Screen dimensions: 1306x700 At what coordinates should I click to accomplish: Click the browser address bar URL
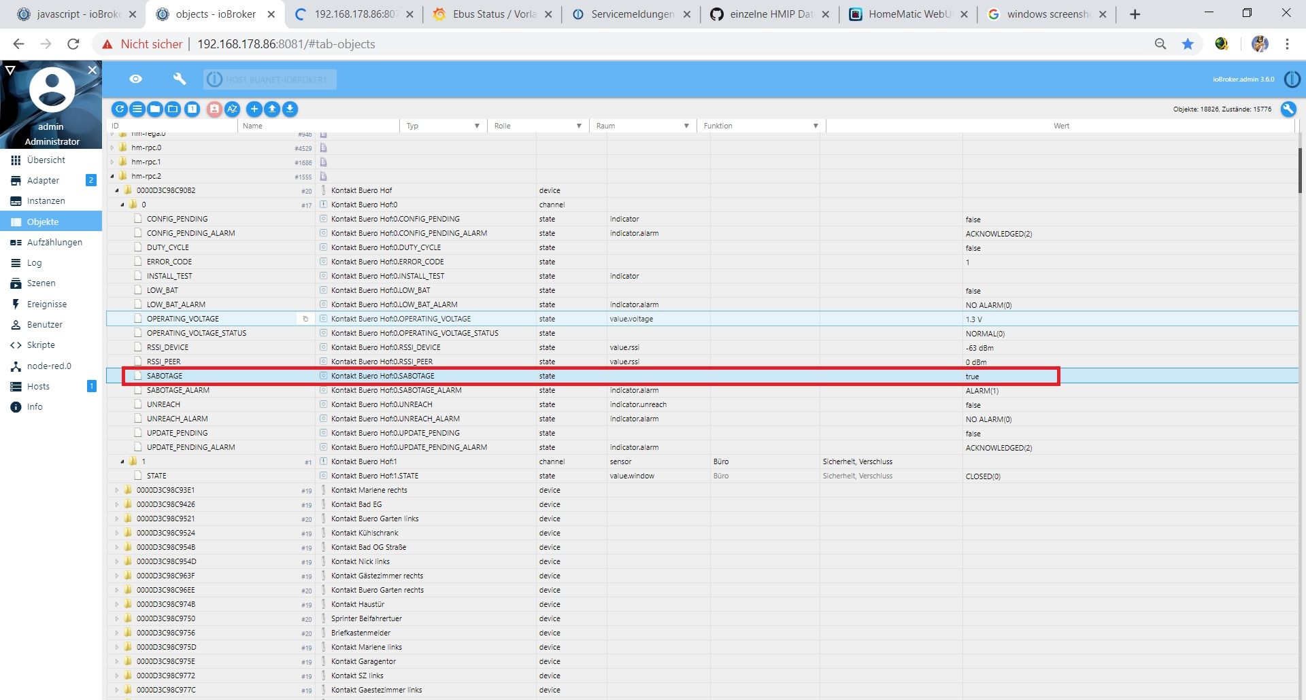[286, 44]
